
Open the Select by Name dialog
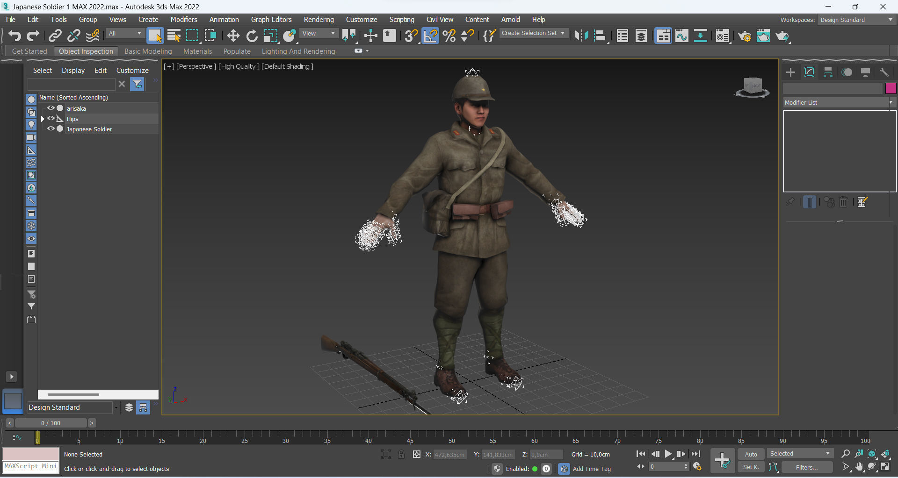(174, 36)
